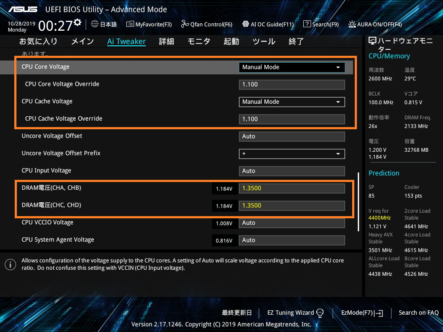Click the CPU Cache Voltage Override field
The width and height of the screenshot is (443, 332).
[292, 119]
